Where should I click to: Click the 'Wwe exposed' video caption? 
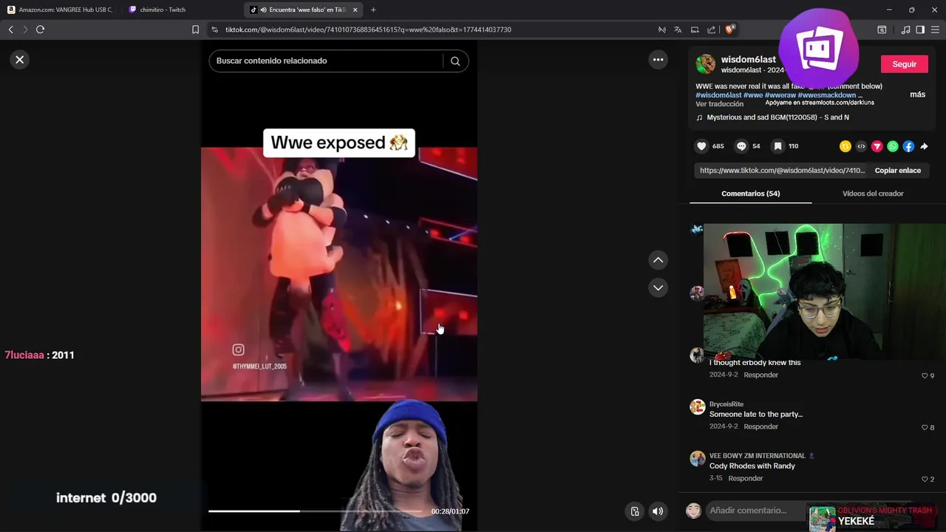pos(339,143)
